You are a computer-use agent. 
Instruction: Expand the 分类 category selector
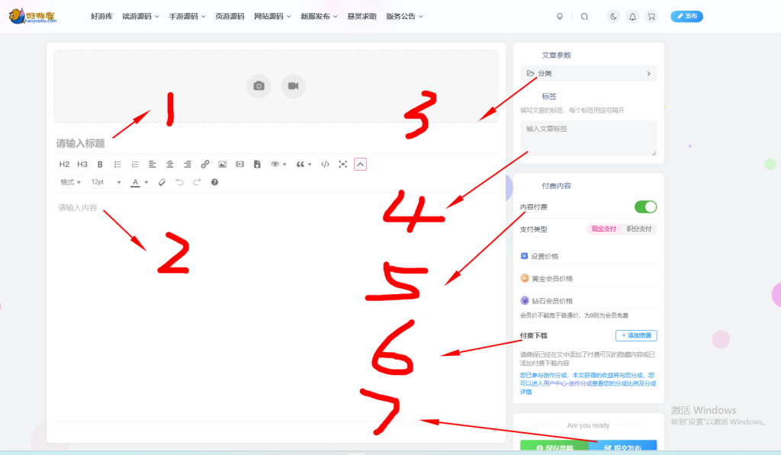tap(588, 73)
